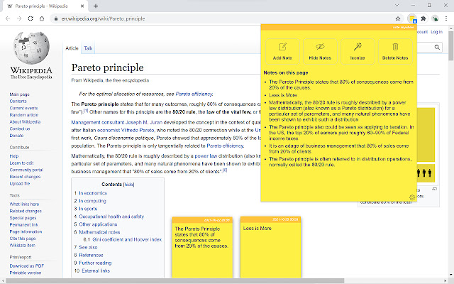Screen dimensions: 454x284
Task: Click the Add Note button in popup
Action: click(282, 50)
